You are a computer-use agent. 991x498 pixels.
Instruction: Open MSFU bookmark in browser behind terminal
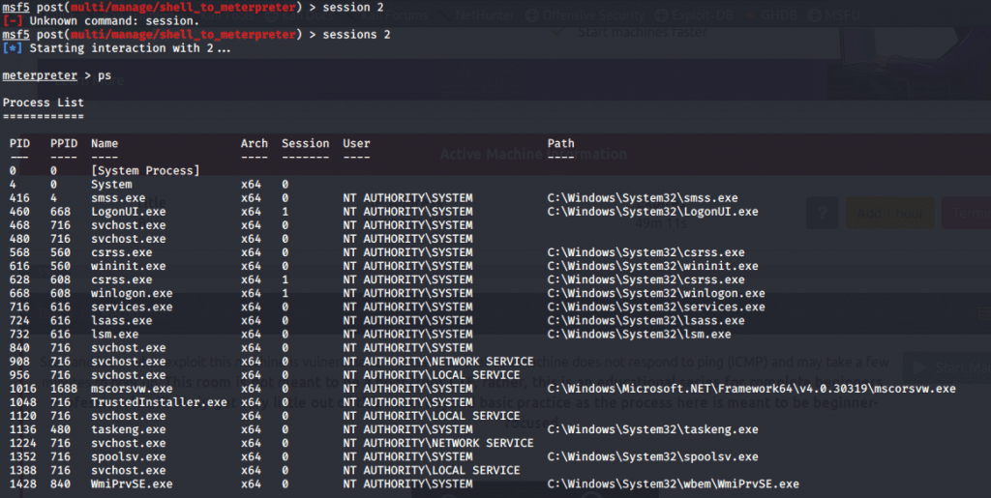click(x=834, y=15)
